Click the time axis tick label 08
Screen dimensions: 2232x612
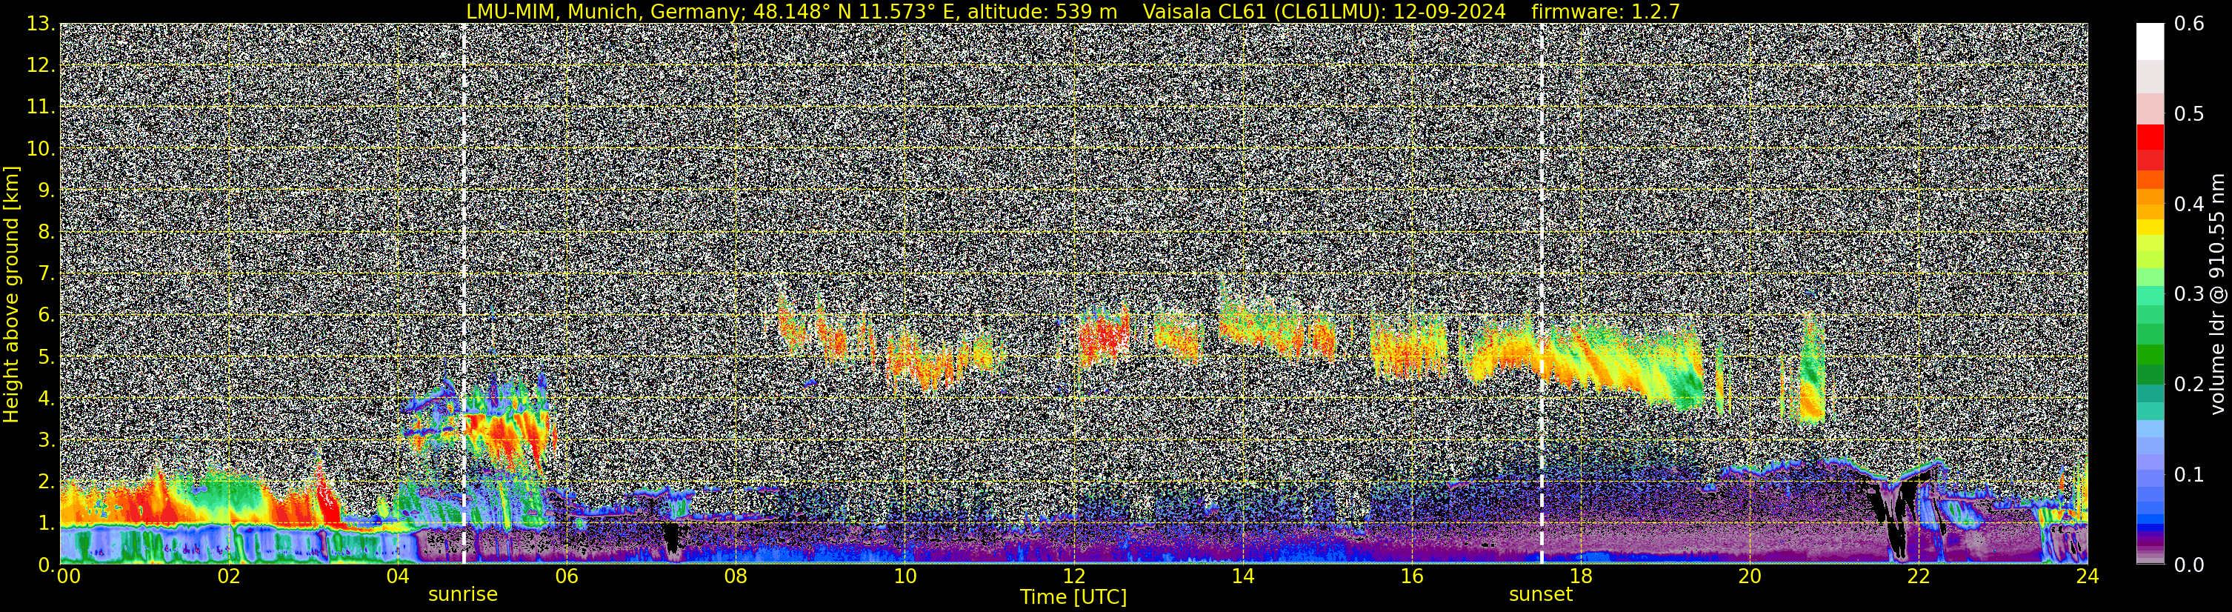coord(736,577)
